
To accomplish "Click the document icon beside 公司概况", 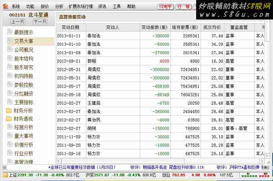I will (10, 49).
